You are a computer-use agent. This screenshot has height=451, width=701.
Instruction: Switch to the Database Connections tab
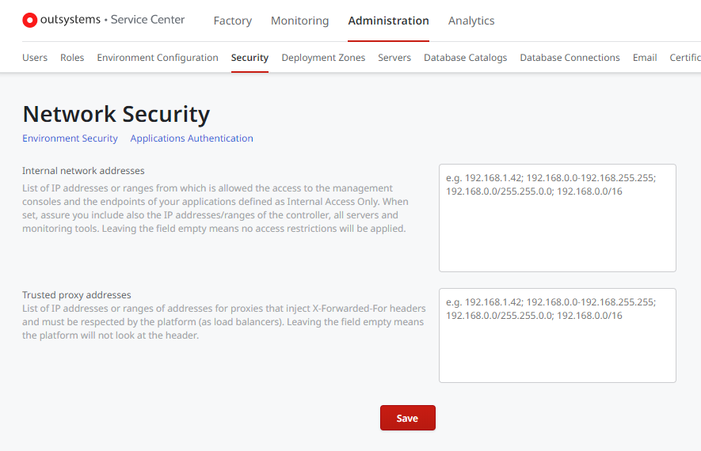(570, 58)
